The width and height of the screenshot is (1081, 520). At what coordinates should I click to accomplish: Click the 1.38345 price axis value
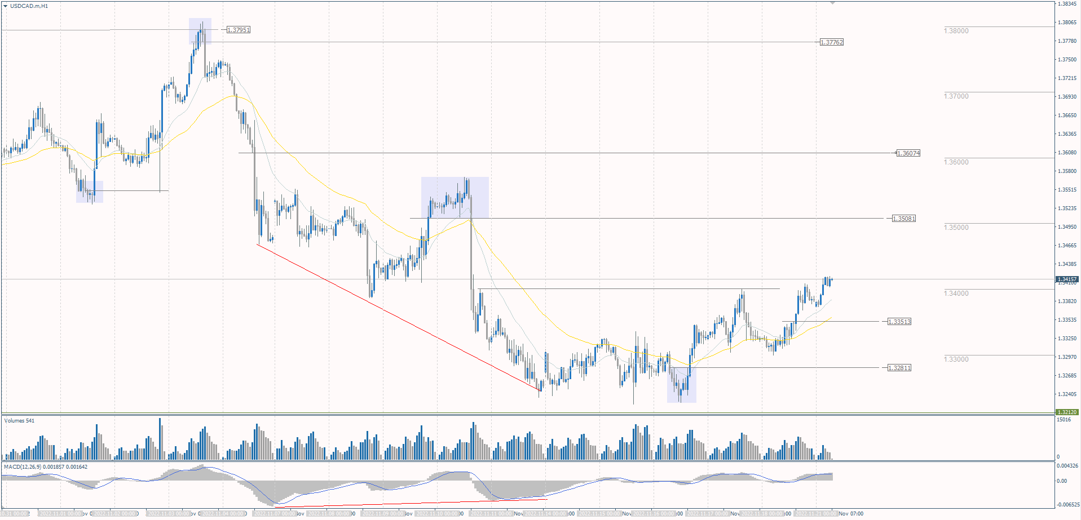coord(1067,4)
